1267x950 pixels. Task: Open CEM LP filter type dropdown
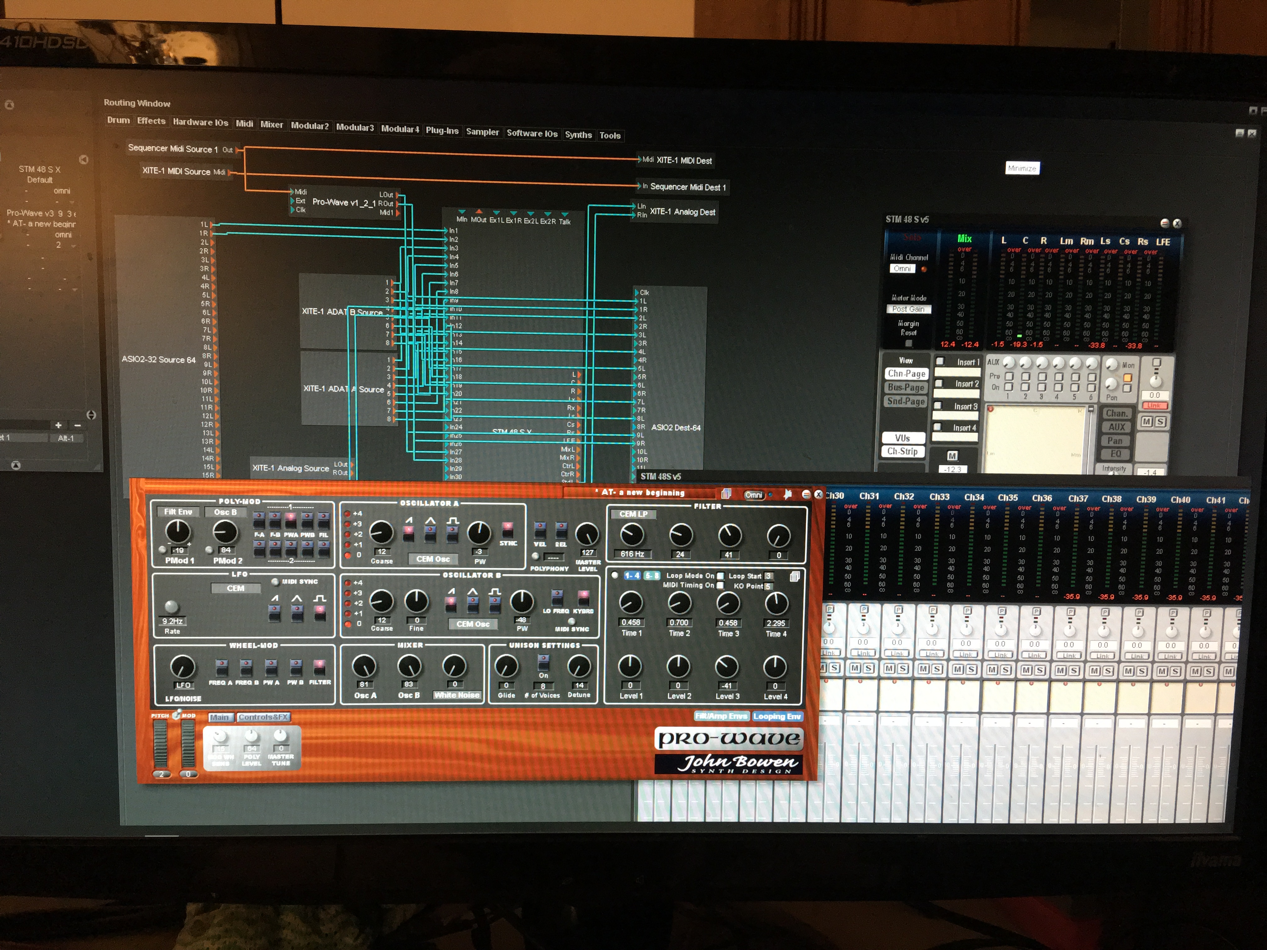click(633, 514)
